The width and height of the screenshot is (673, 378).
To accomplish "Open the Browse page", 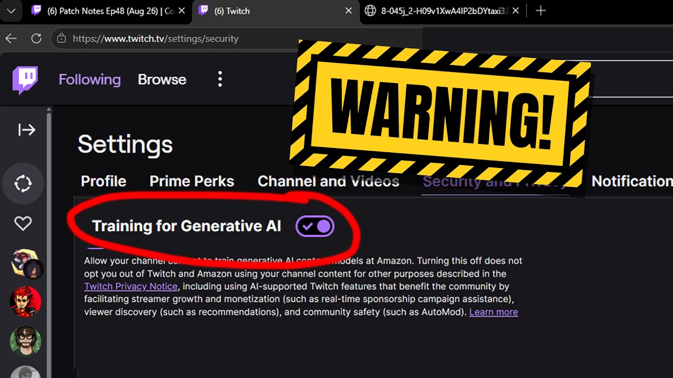I will 162,79.
